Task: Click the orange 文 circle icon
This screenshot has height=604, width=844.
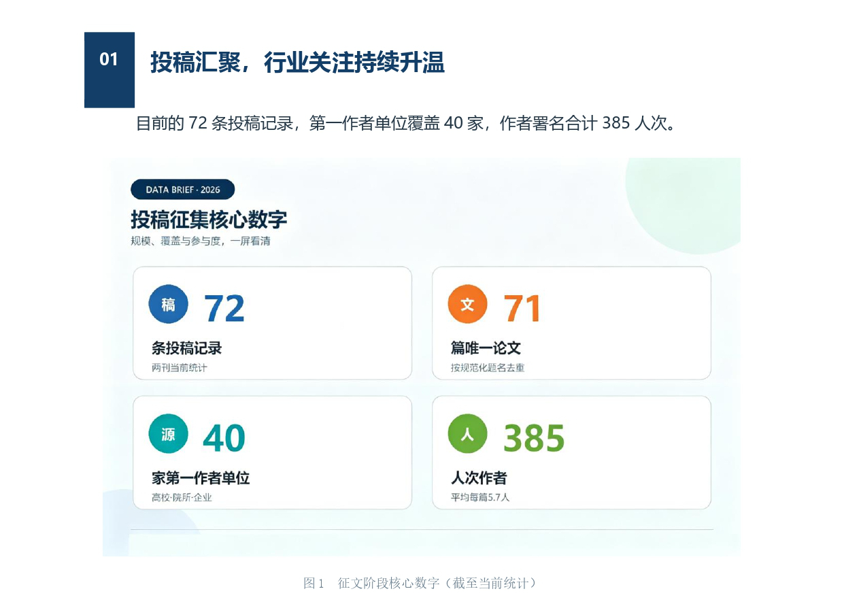Action: 468,304
